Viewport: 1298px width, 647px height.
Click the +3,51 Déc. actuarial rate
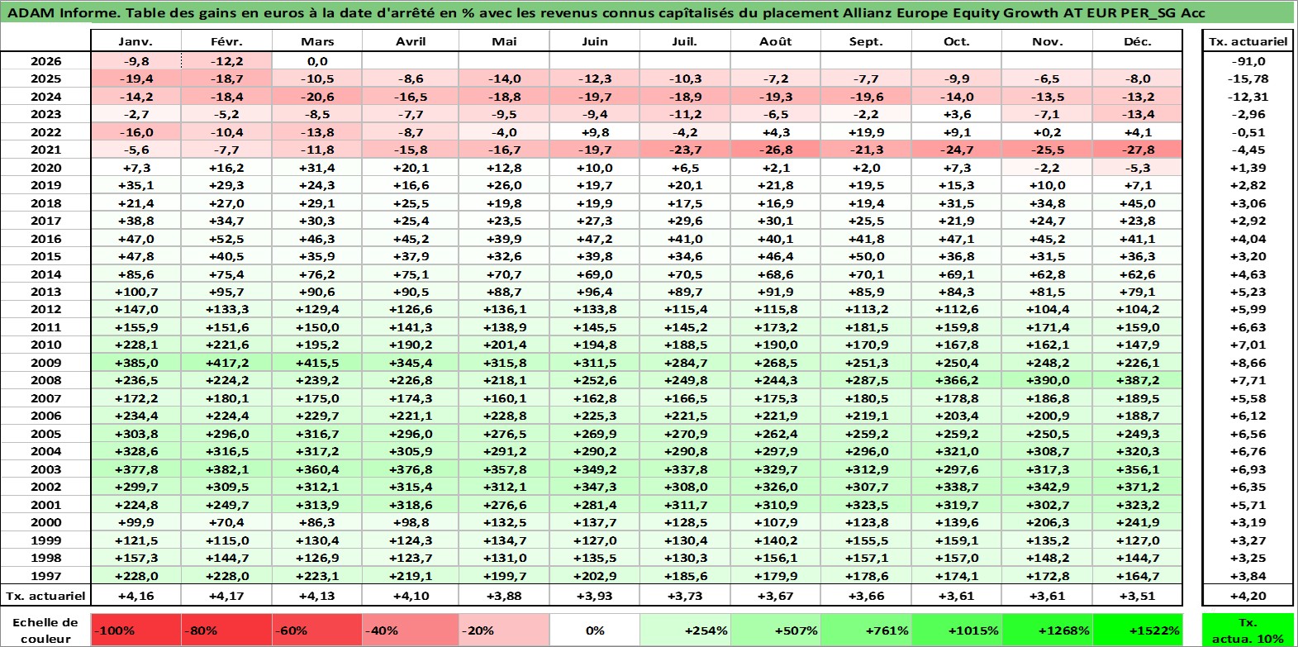tap(1138, 595)
